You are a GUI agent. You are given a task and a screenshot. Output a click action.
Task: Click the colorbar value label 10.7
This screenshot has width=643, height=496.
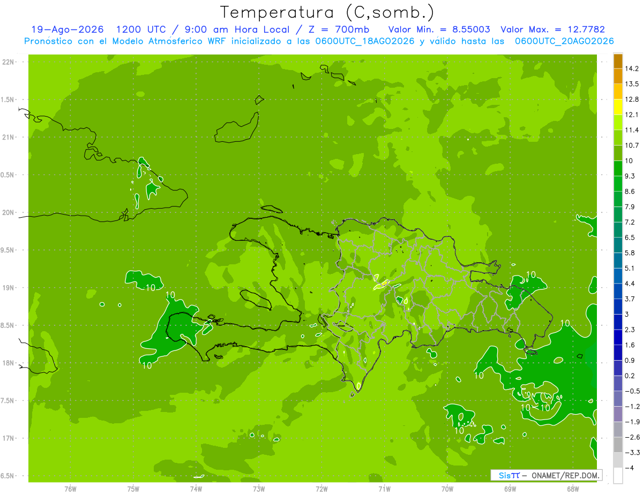[x=632, y=145]
